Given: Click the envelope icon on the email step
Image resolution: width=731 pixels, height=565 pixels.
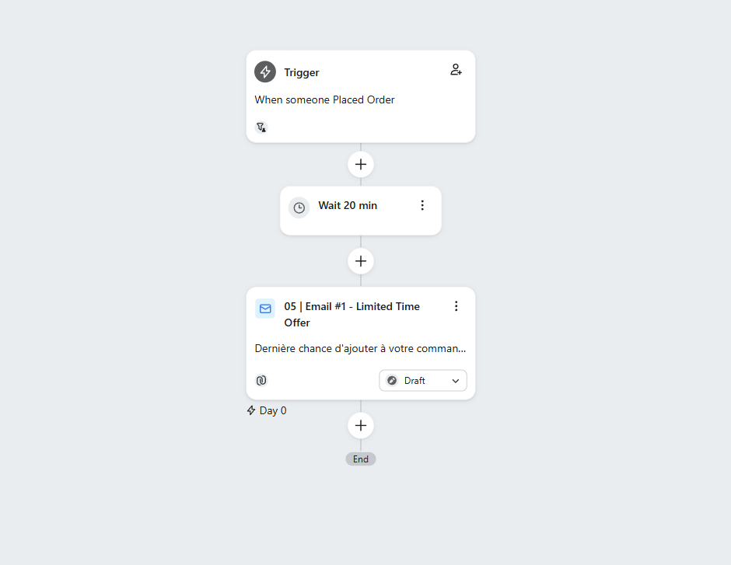Looking at the screenshot, I should tap(265, 309).
